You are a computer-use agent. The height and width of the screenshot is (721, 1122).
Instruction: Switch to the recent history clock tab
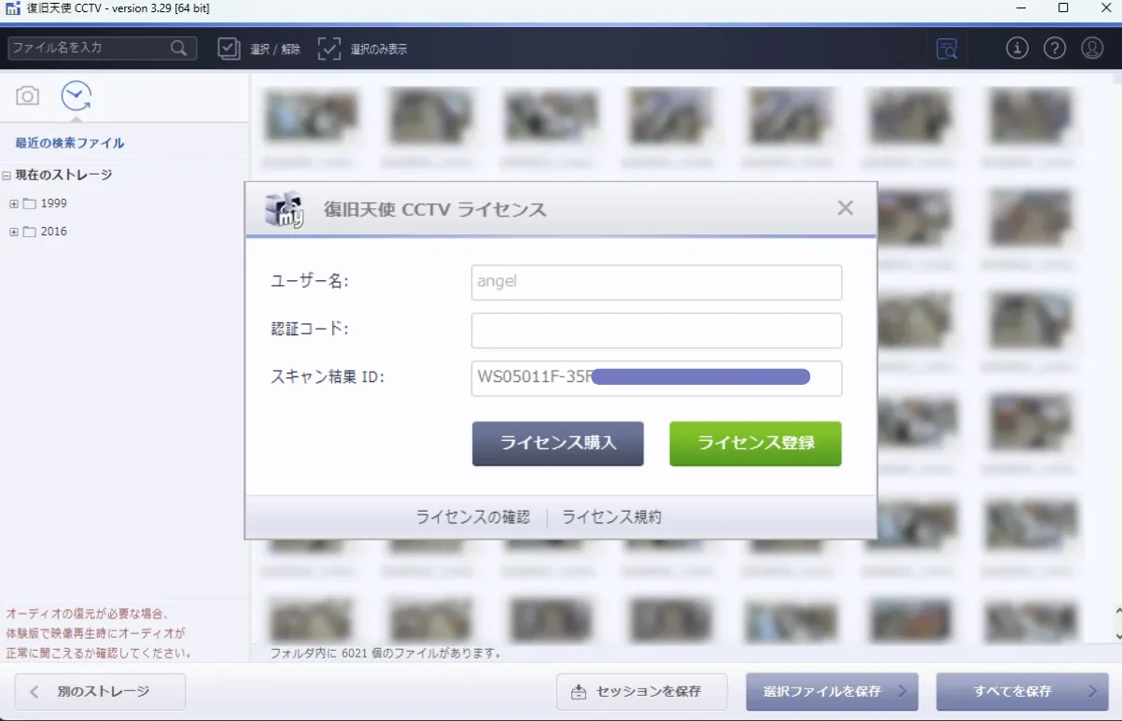77,95
